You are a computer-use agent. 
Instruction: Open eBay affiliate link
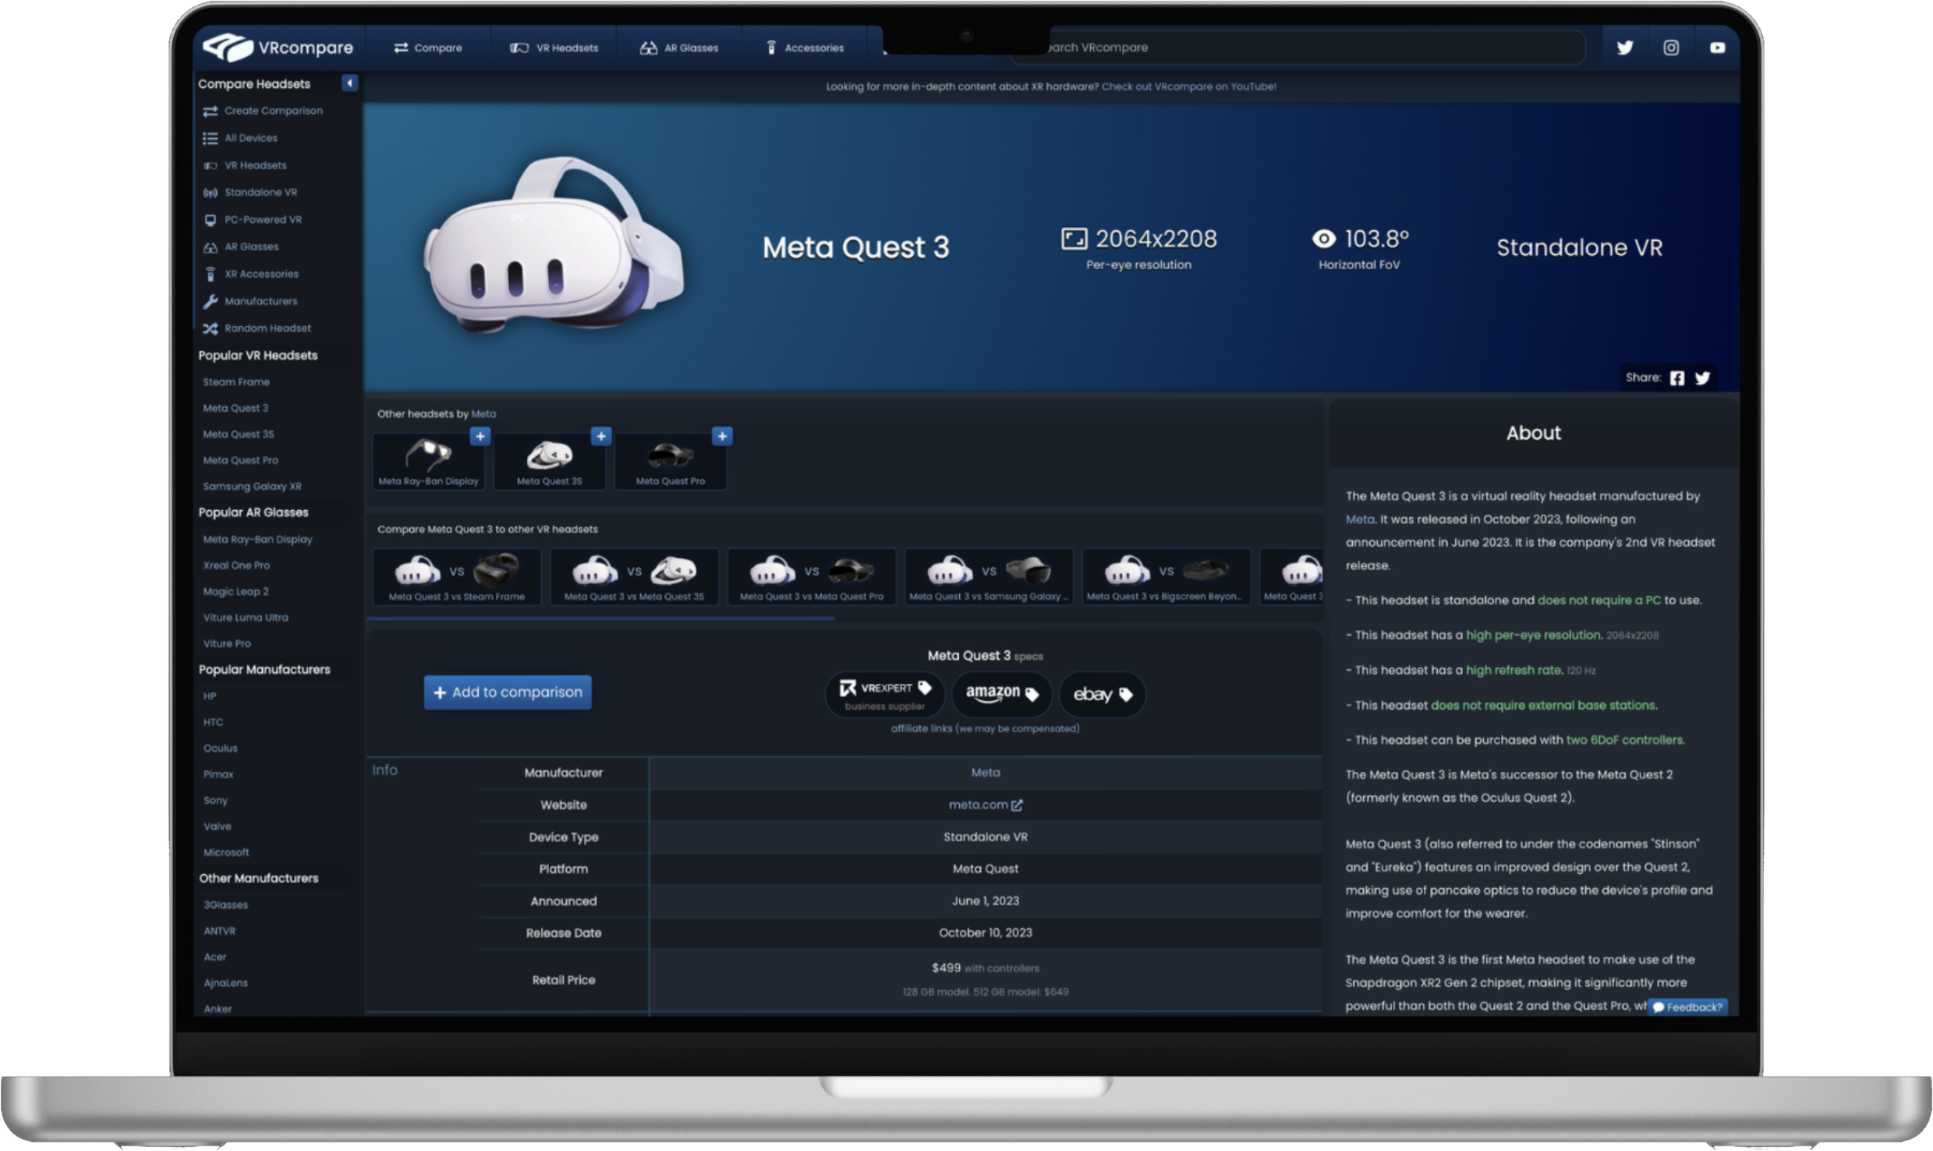[x=1103, y=694]
